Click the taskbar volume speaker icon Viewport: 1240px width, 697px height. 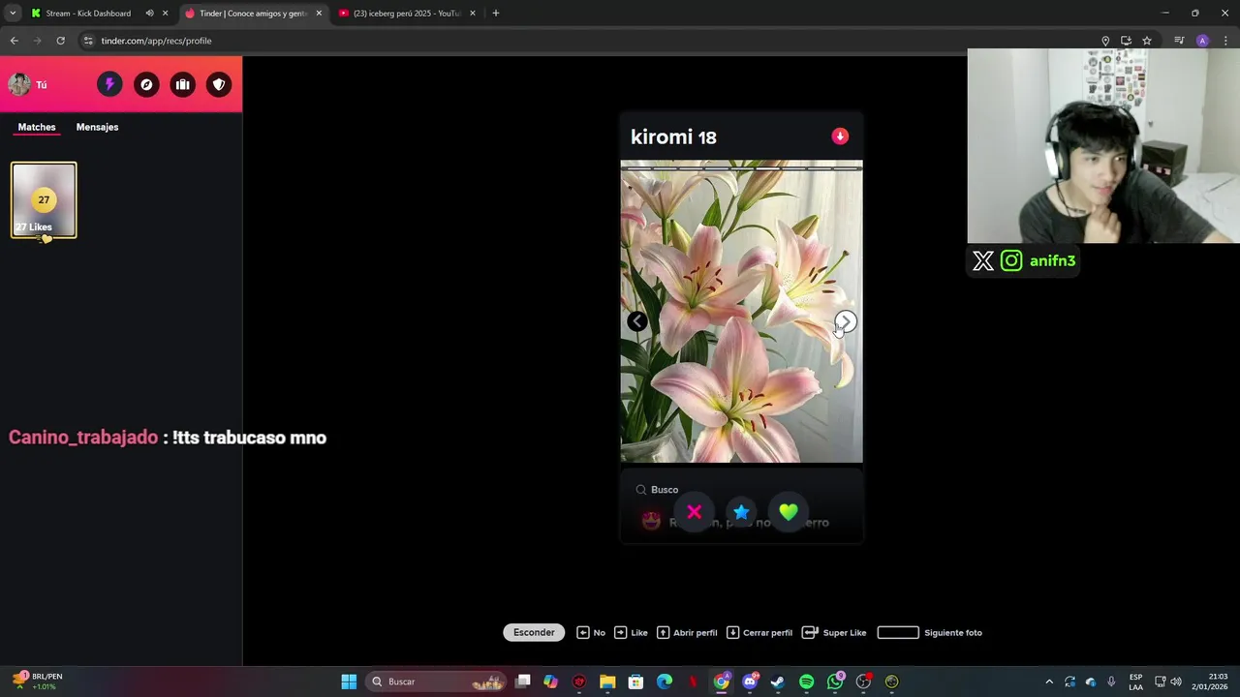tap(1176, 682)
